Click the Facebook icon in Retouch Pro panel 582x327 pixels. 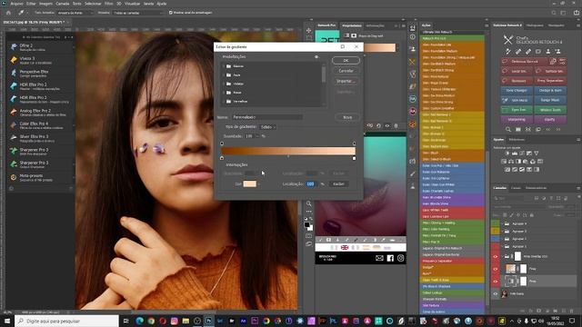click(x=390, y=258)
